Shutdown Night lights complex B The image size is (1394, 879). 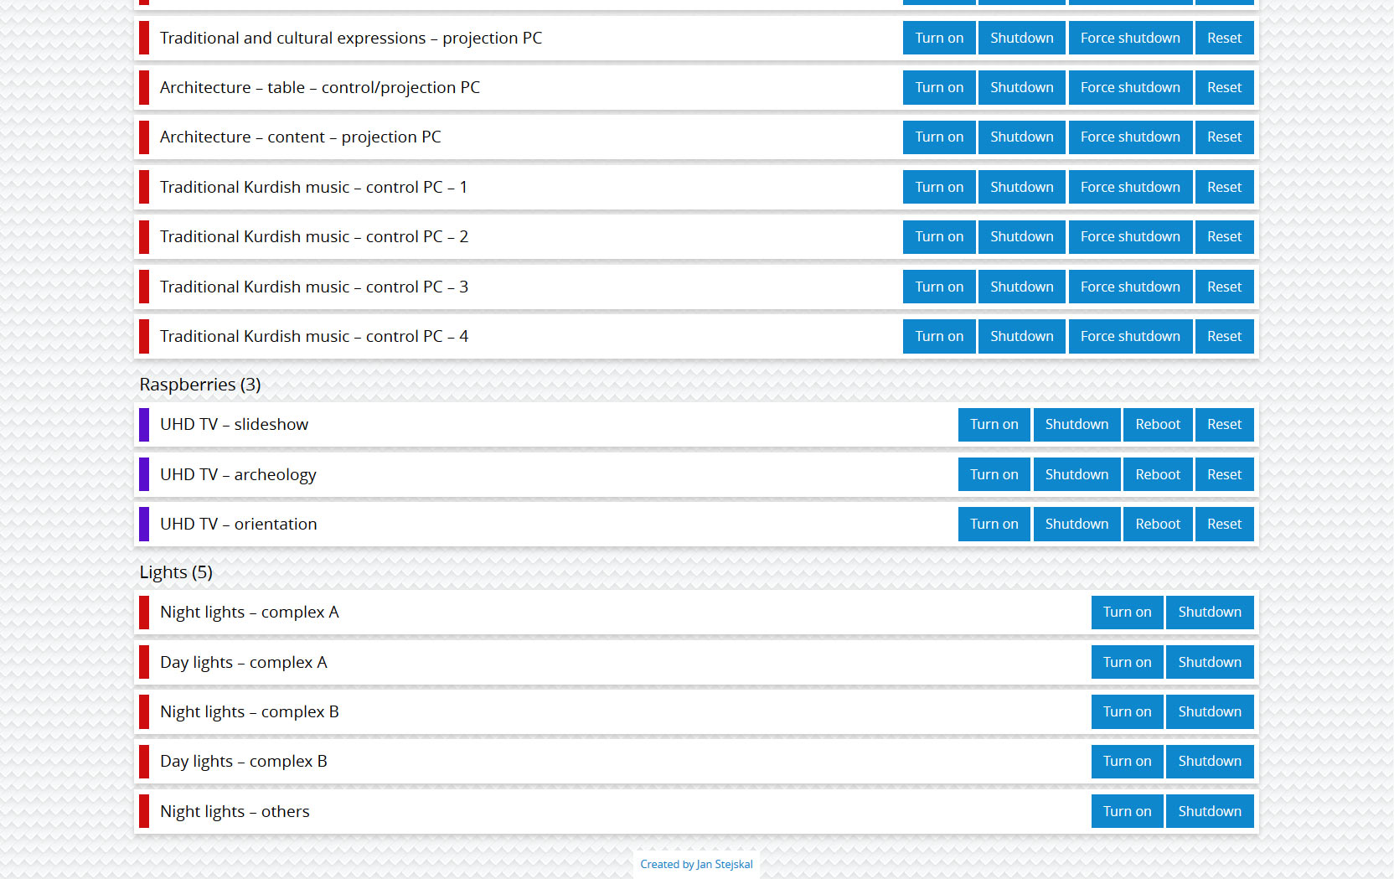tap(1210, 711)
